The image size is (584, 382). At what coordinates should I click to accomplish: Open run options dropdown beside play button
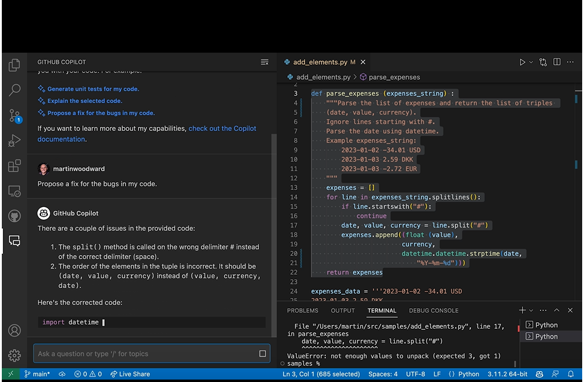[531, 62]
